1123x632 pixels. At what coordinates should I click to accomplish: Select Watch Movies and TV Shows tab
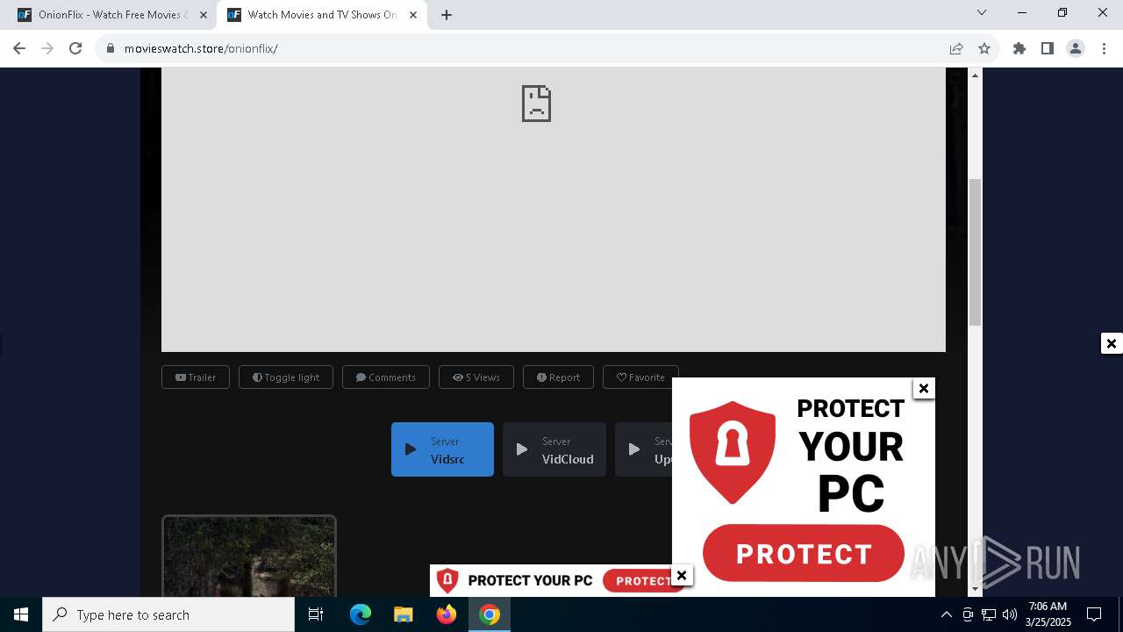[321, 15]
